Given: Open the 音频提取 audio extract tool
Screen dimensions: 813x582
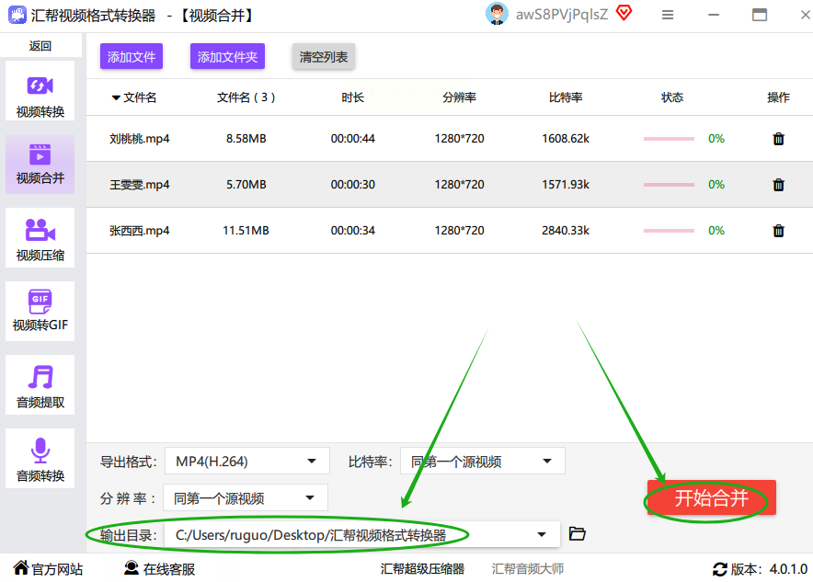Looking at the screenshot, I should [x=40, y=384].
